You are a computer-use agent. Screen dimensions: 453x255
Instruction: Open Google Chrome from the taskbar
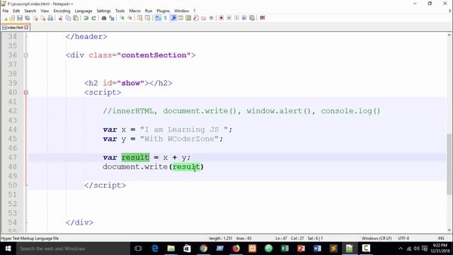coord(203,249)
